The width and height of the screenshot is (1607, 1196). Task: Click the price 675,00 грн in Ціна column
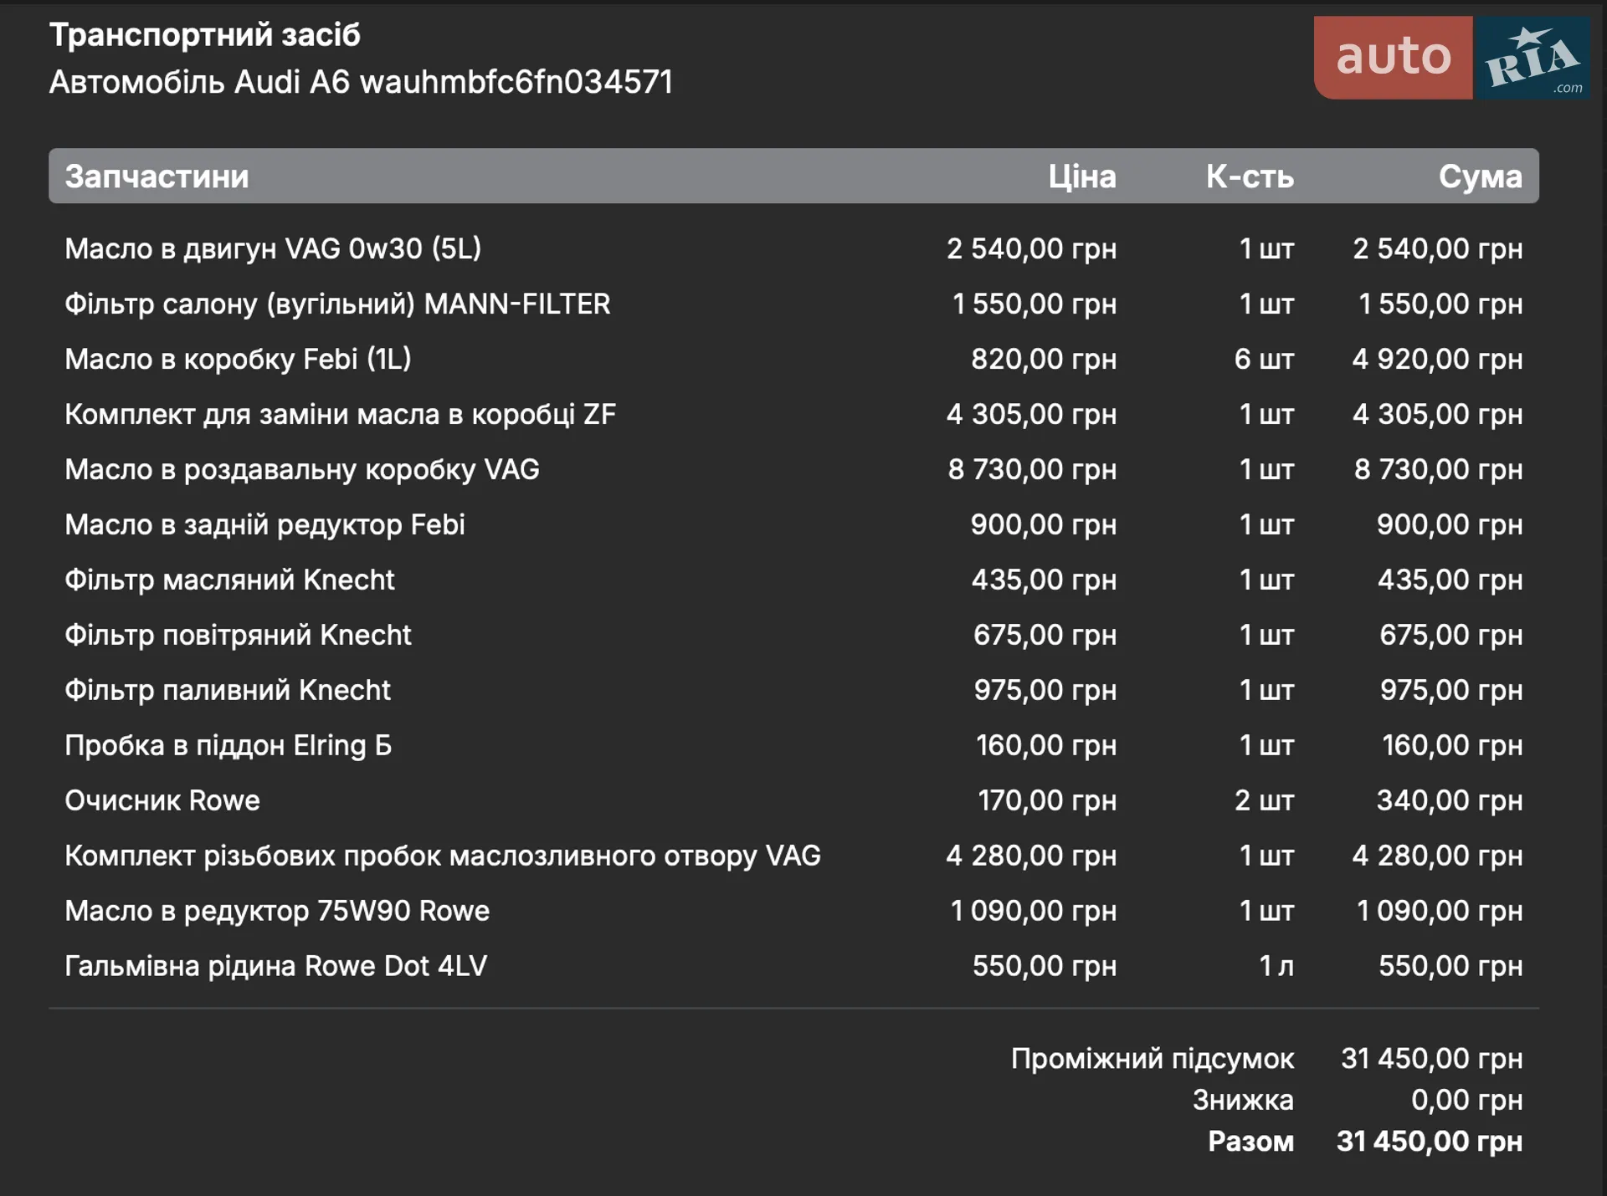pos(1045,635)
